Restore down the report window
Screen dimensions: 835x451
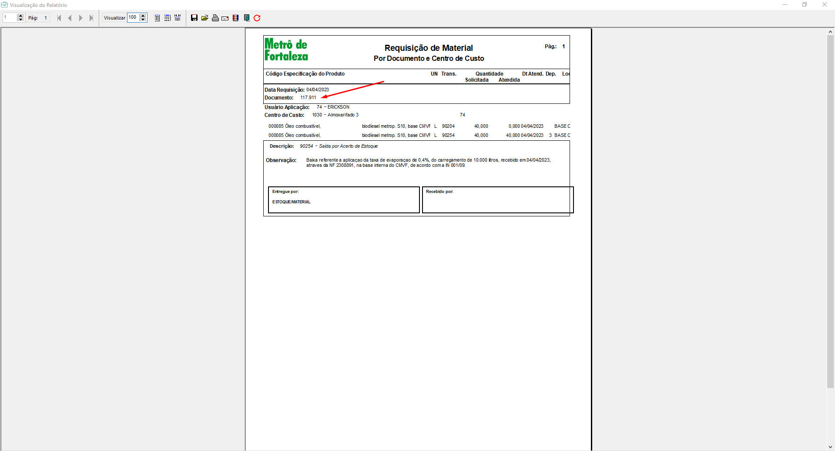pos(805,5)
